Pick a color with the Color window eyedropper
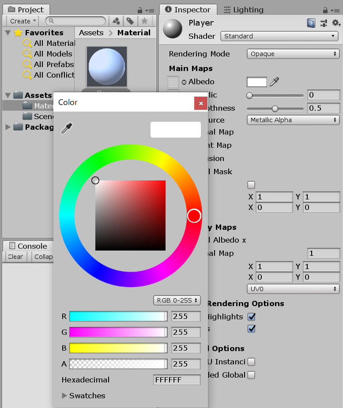Viewport: 343px width, 408px height. [x=67, y=128]
